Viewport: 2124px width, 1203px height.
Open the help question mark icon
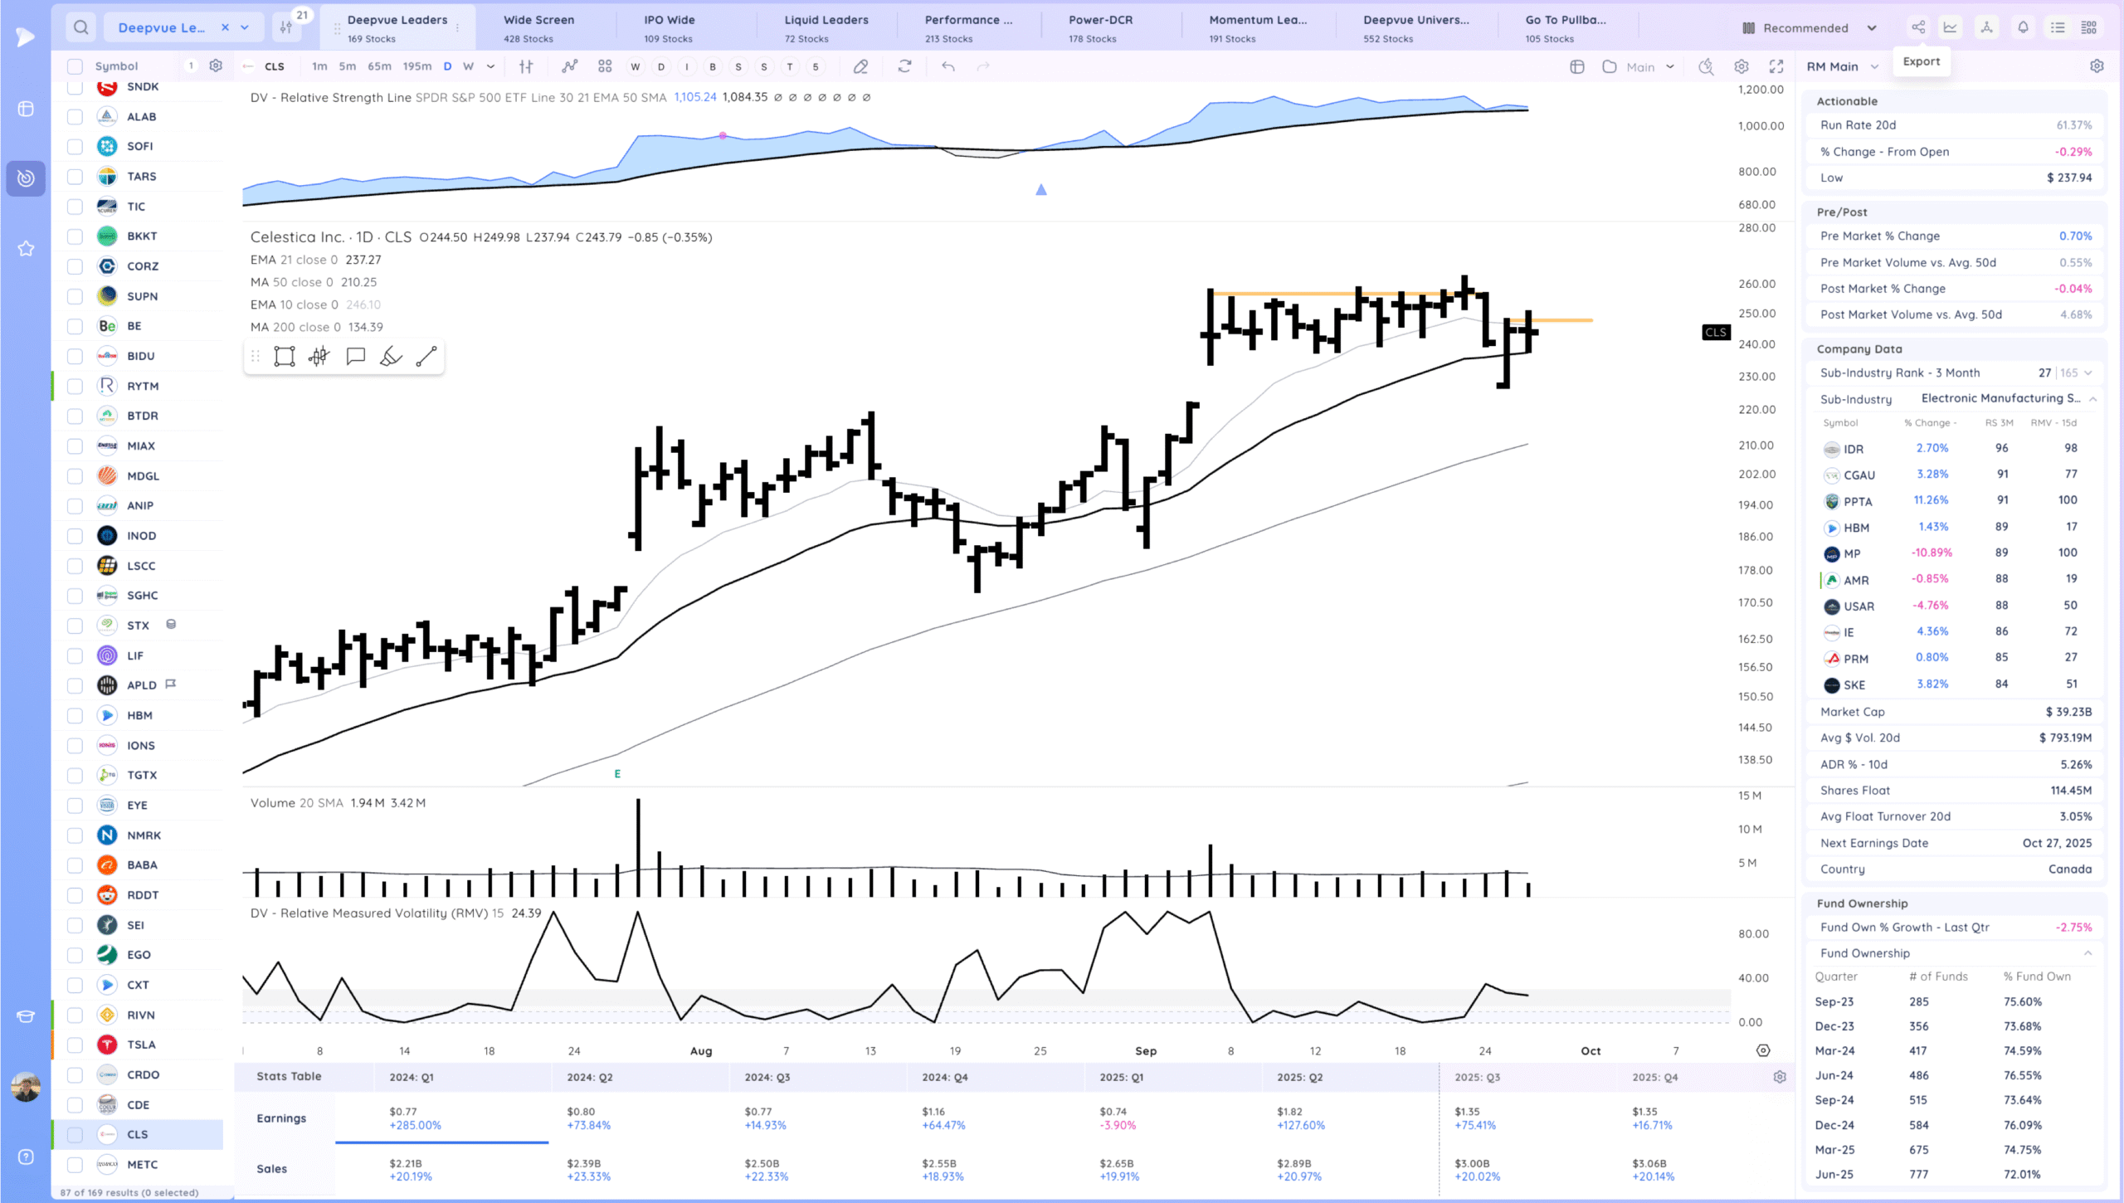click(x=26, y=1157)
